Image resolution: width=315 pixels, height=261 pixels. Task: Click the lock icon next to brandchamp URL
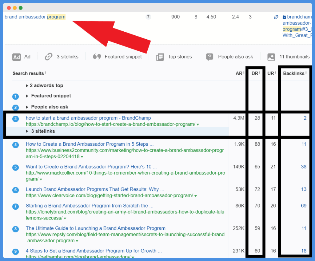tap(284, 17)
